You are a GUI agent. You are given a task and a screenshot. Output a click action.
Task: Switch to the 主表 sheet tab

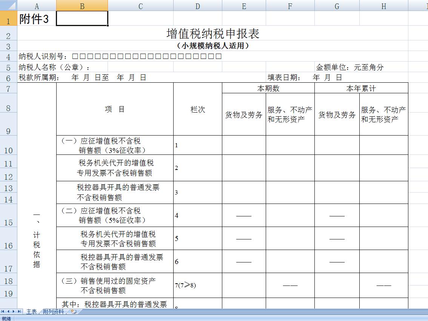tap(31, 312)
